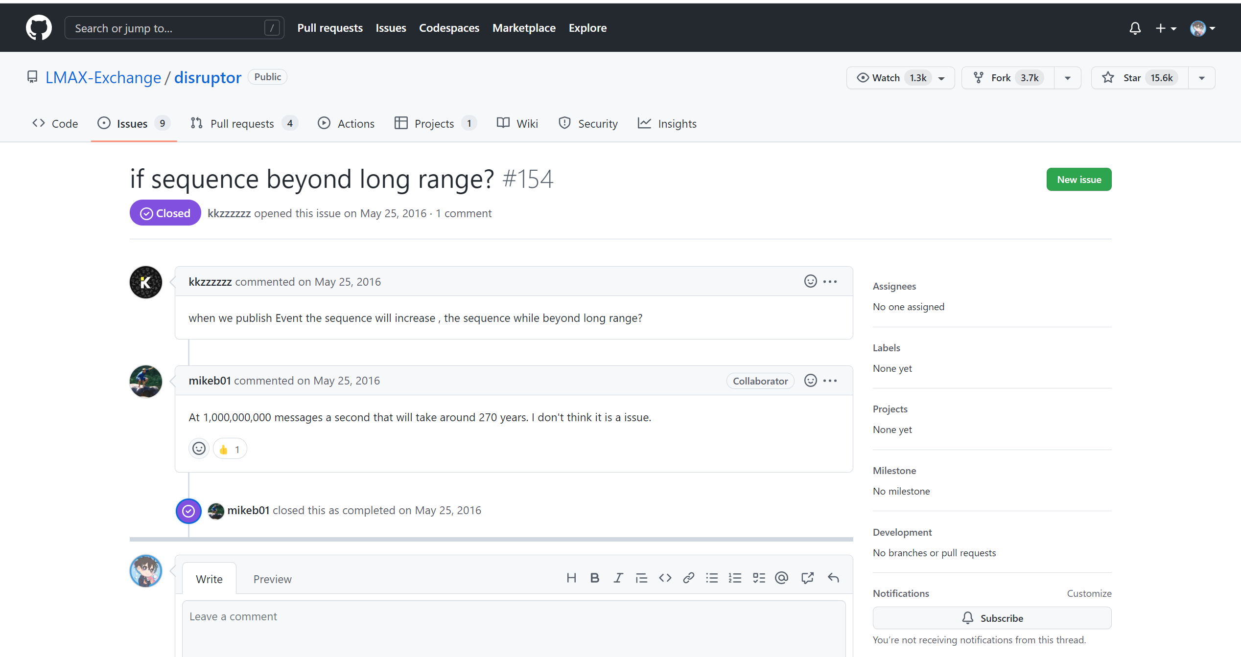This screenshot has height=657, width=1241.
Task: Open the user profile menu
Action: pos(1203,28)
